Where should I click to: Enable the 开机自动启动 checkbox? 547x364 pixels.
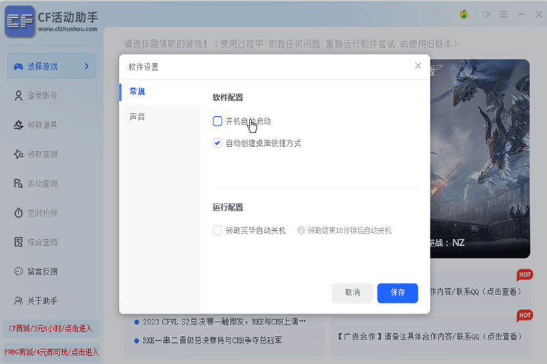click(217, 121)
